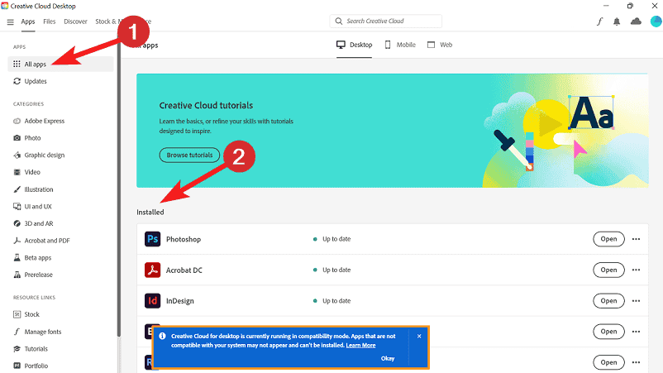The width and height of the screenshot is (663, 373).
Task: Focus the Search Creative Cloud field
Action: (x=385, y=22)
